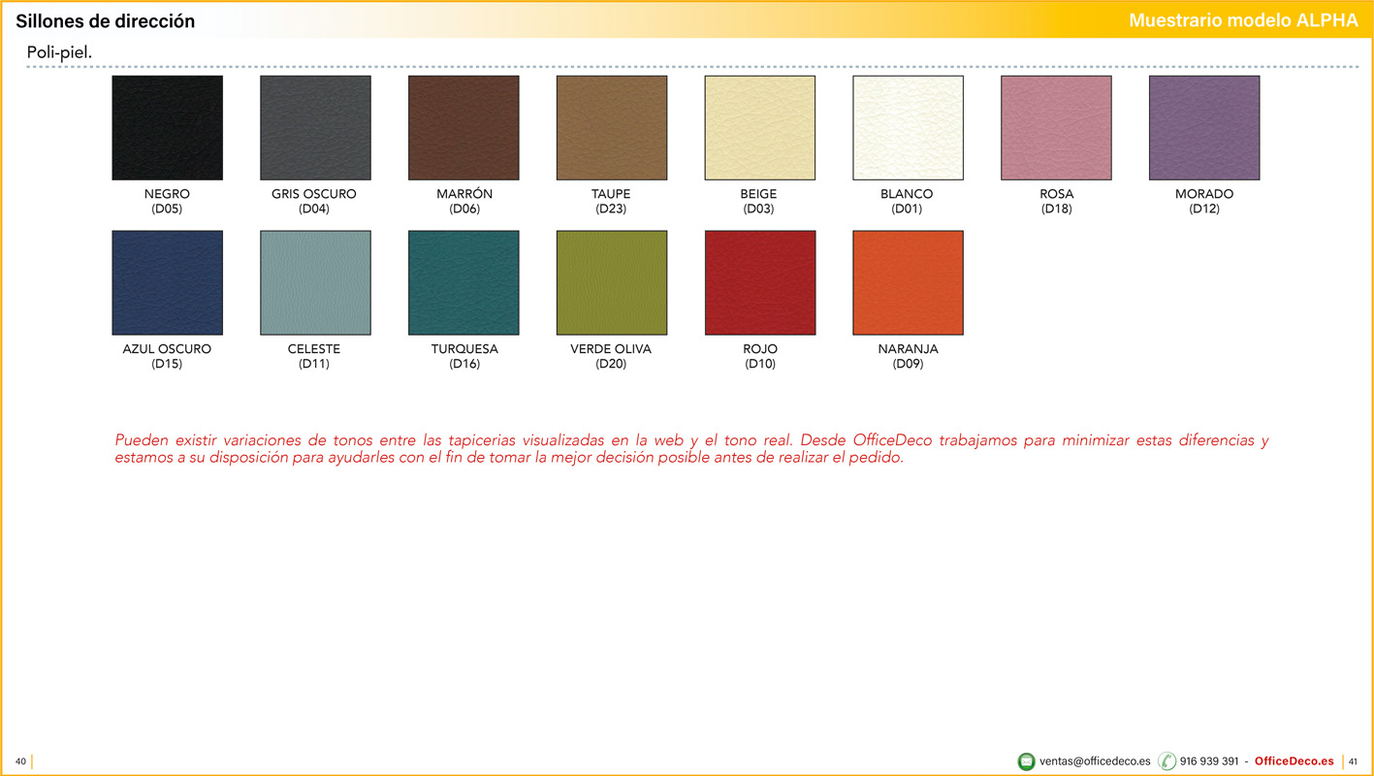
Task: Select the NEGRO (D05) color swatch
Action: point(167,128)
